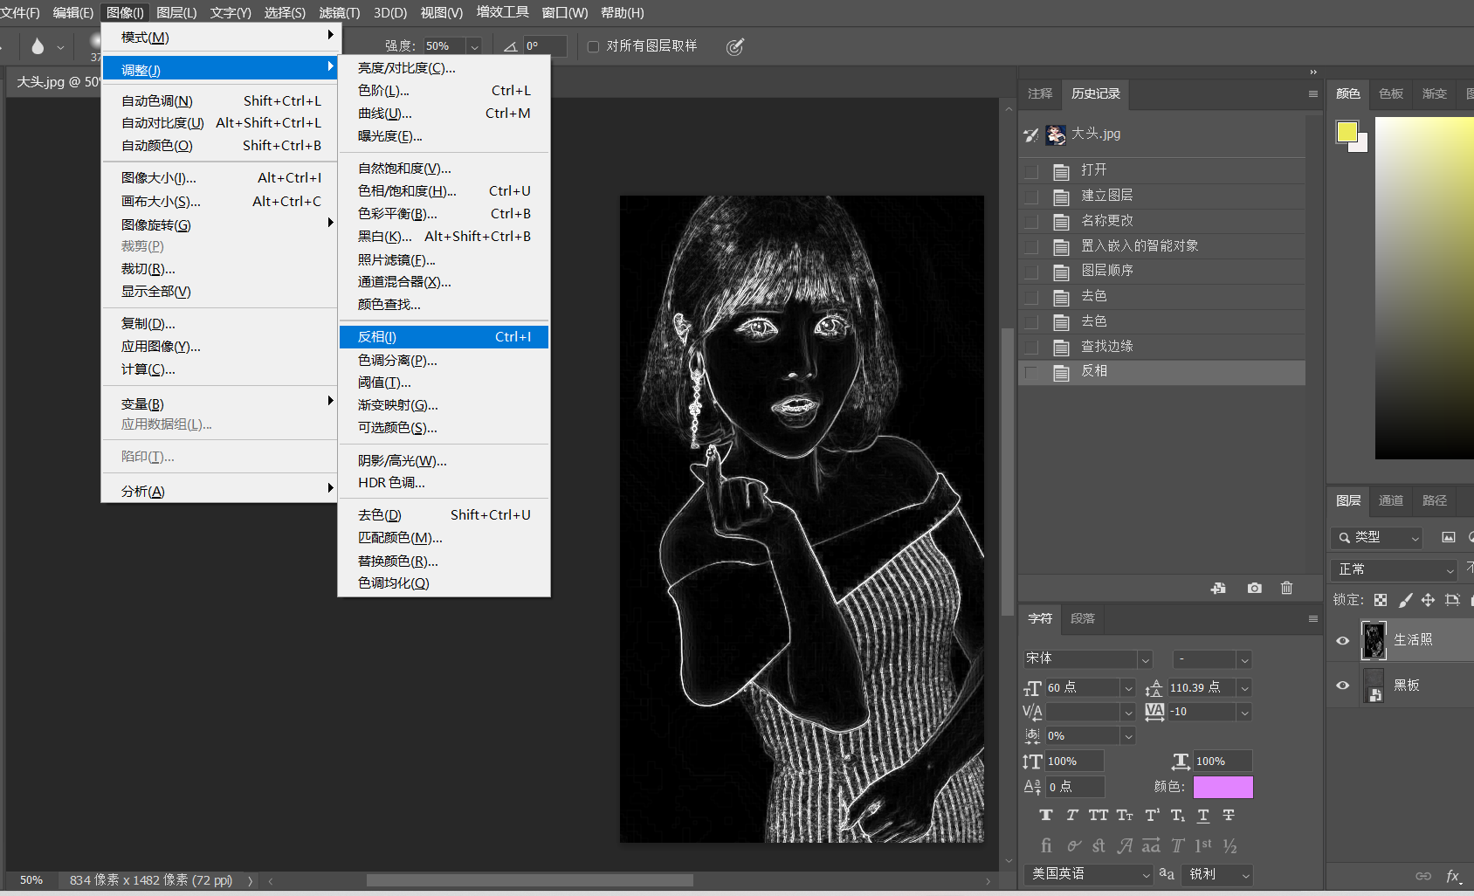1474x896 pixels.
Task: Open the 宋体 font family dropdown
Action: click(1145, 659)
